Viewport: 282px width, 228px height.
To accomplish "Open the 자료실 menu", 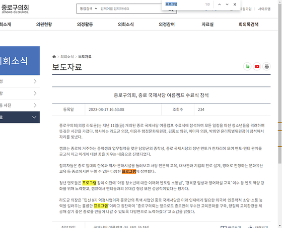I will click(207, 24).
